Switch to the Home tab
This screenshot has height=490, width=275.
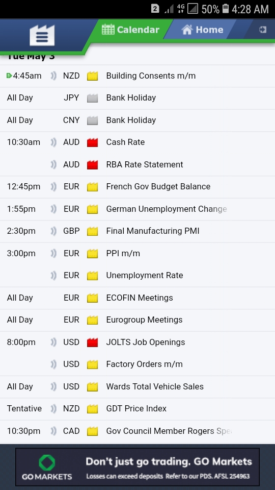[202, 30]
